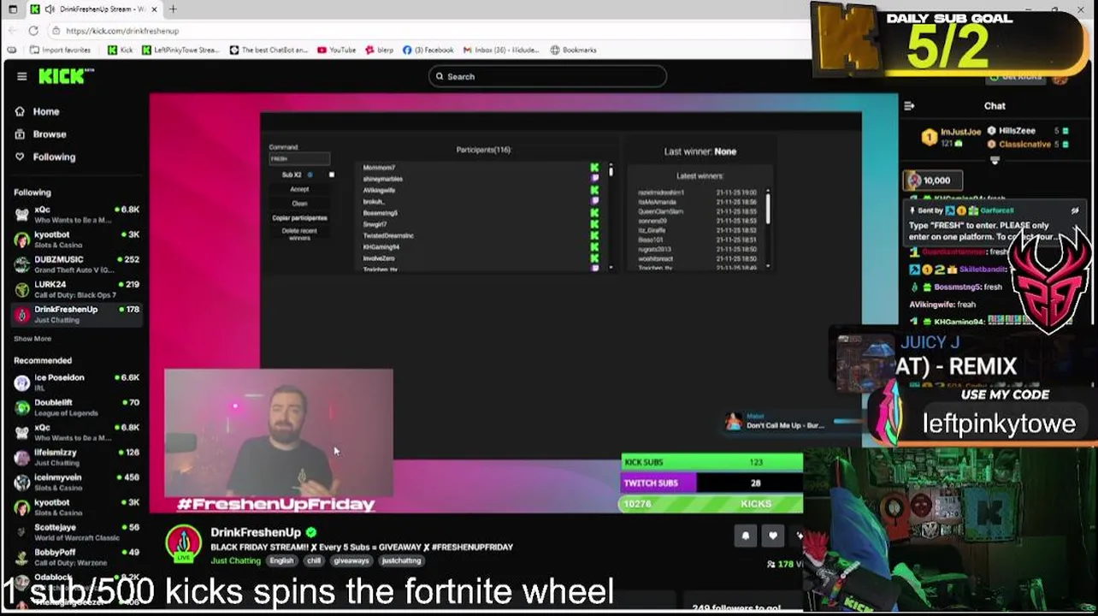
Task: Click the Kick Subs progress bar
Action: pos(712,462)
